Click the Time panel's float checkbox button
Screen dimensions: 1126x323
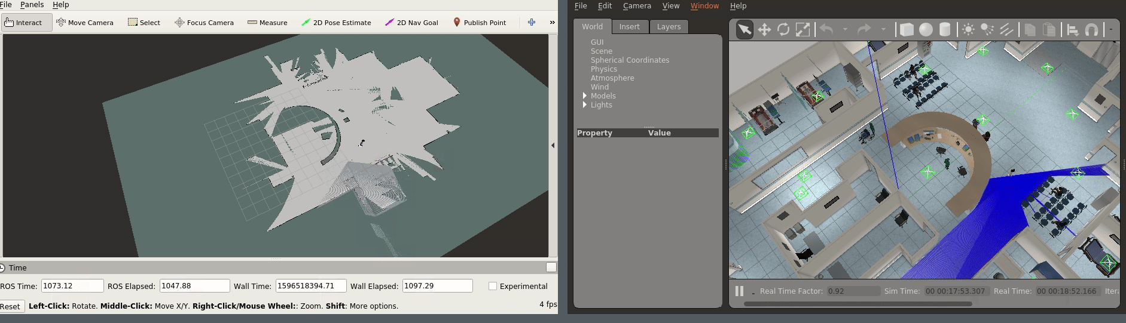tap(551, 267)
